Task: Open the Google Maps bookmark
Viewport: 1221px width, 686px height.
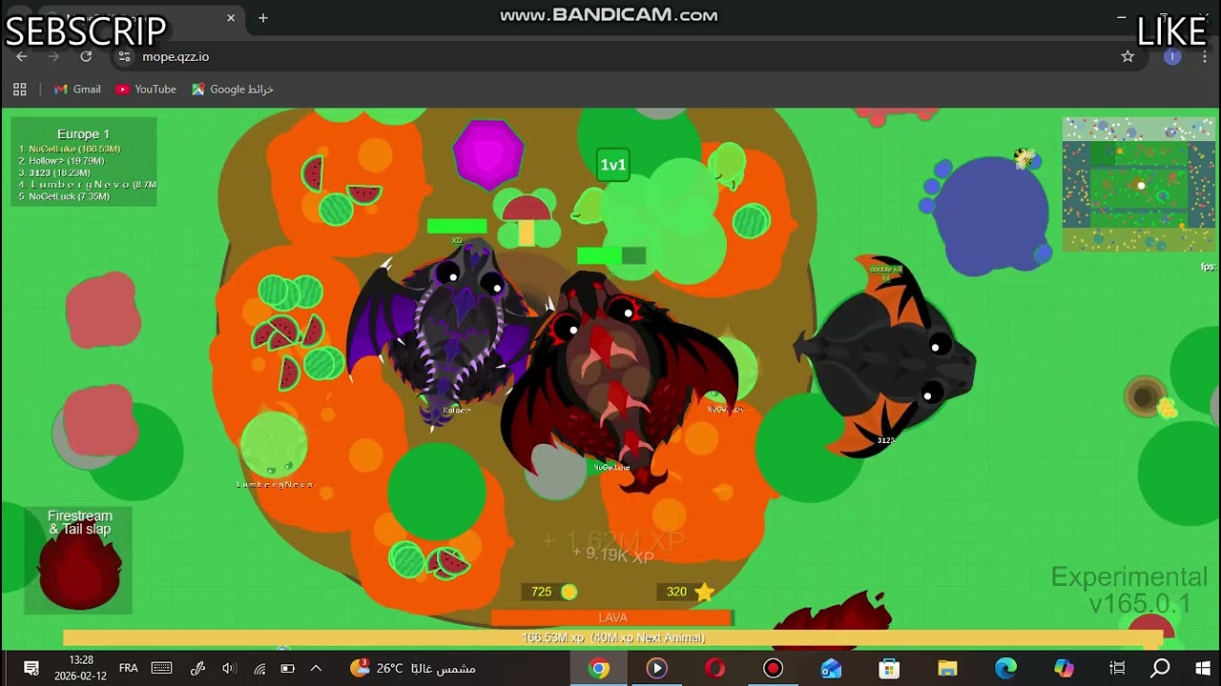Action: point(233,90)
